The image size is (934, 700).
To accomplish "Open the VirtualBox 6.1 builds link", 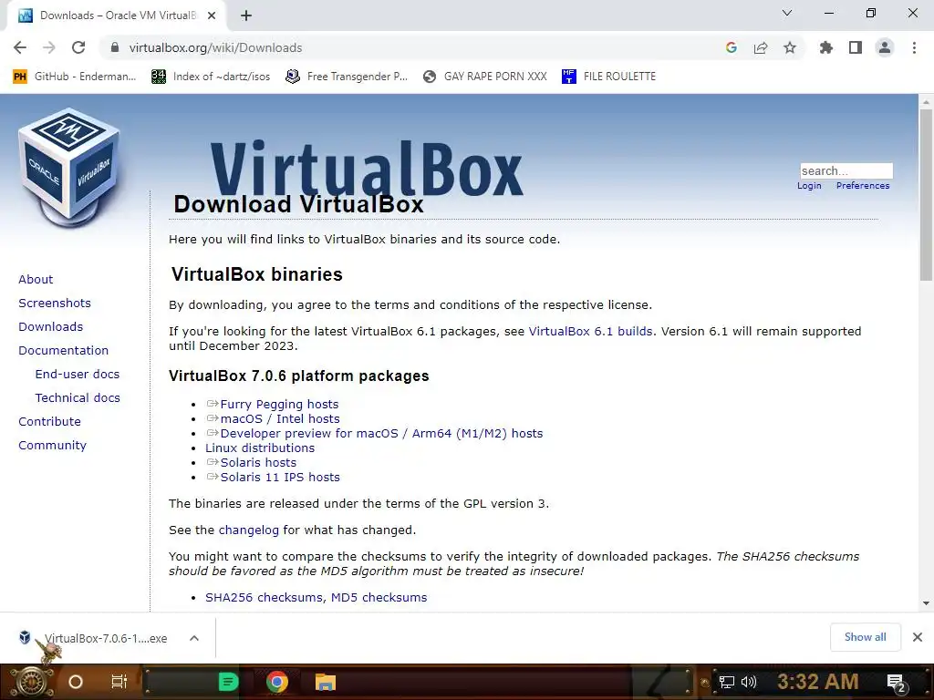I will [590, 332].
